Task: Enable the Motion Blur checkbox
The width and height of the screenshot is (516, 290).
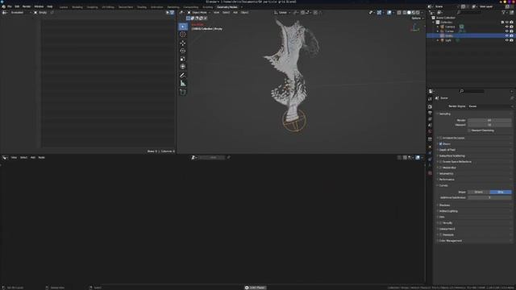Action: pos(441,168)
